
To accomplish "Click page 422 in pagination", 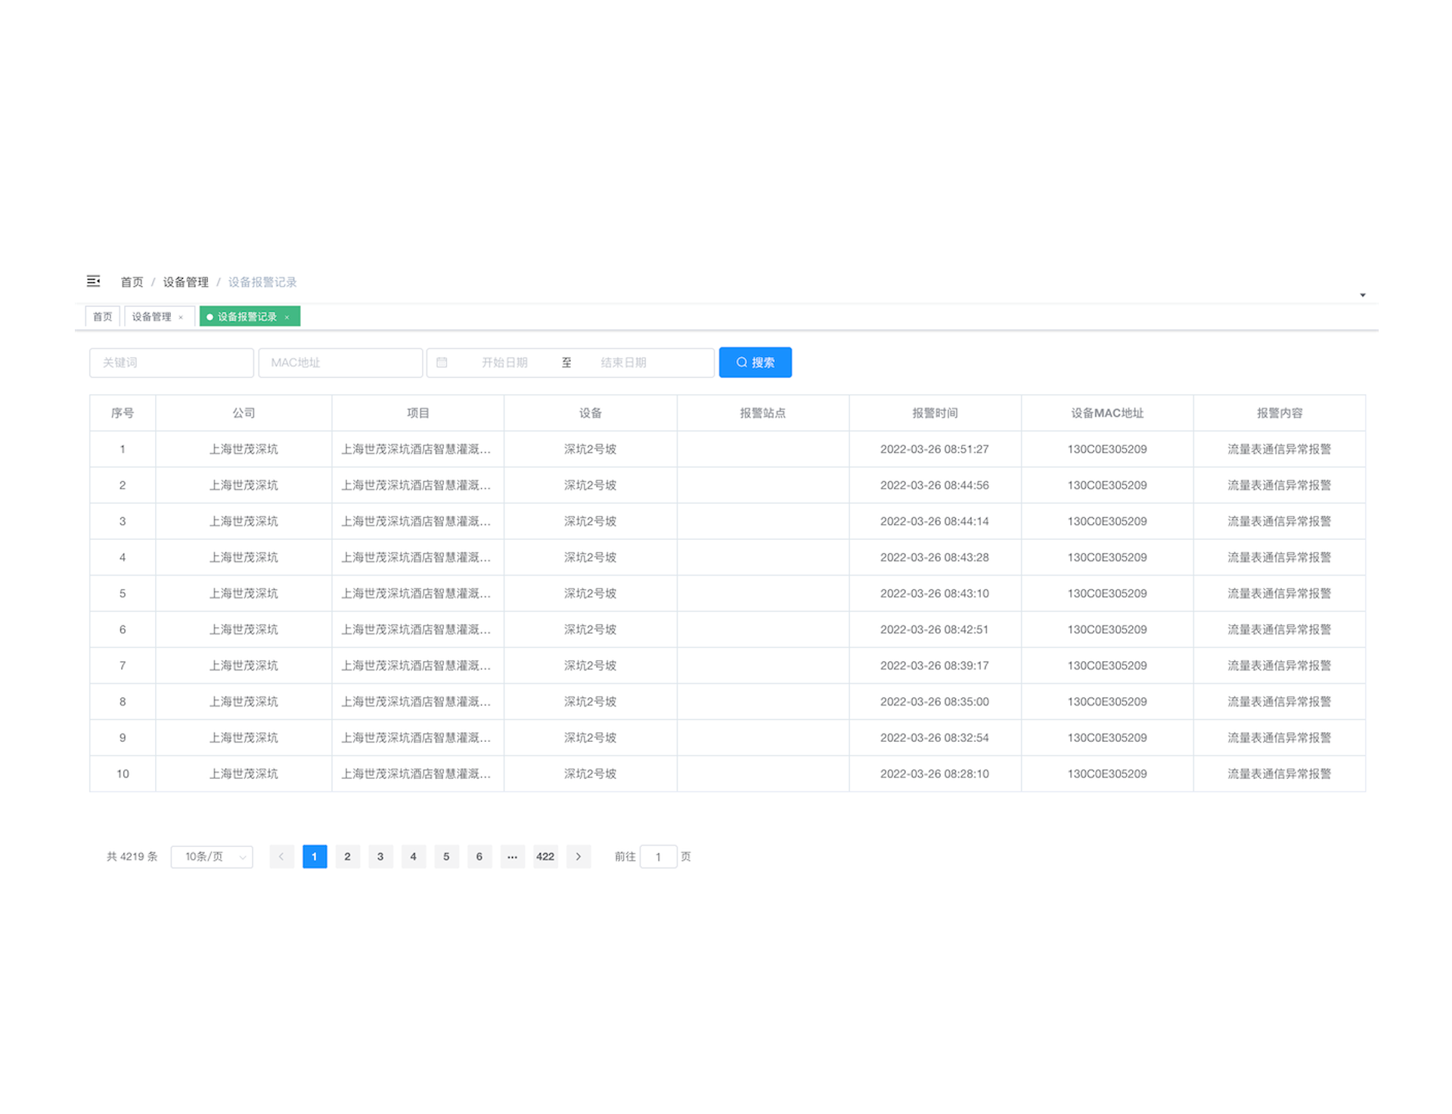I will coord(547,855).
